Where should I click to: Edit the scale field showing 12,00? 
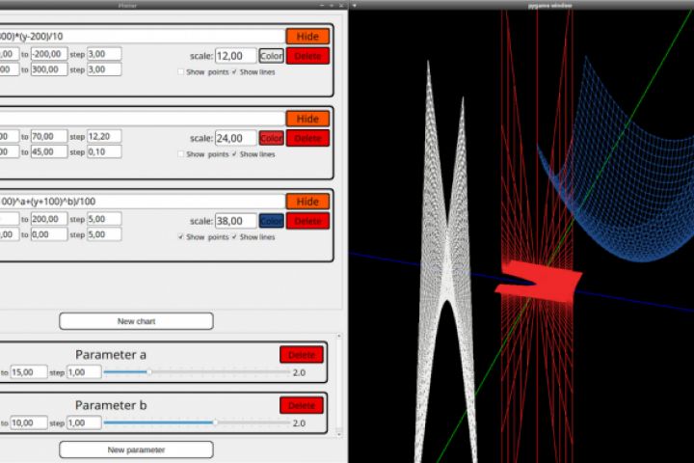[235, 56]
